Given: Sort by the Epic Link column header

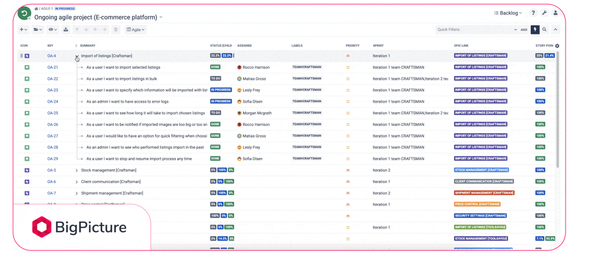Looking at the screenshot, I should (x=462, y=46).
